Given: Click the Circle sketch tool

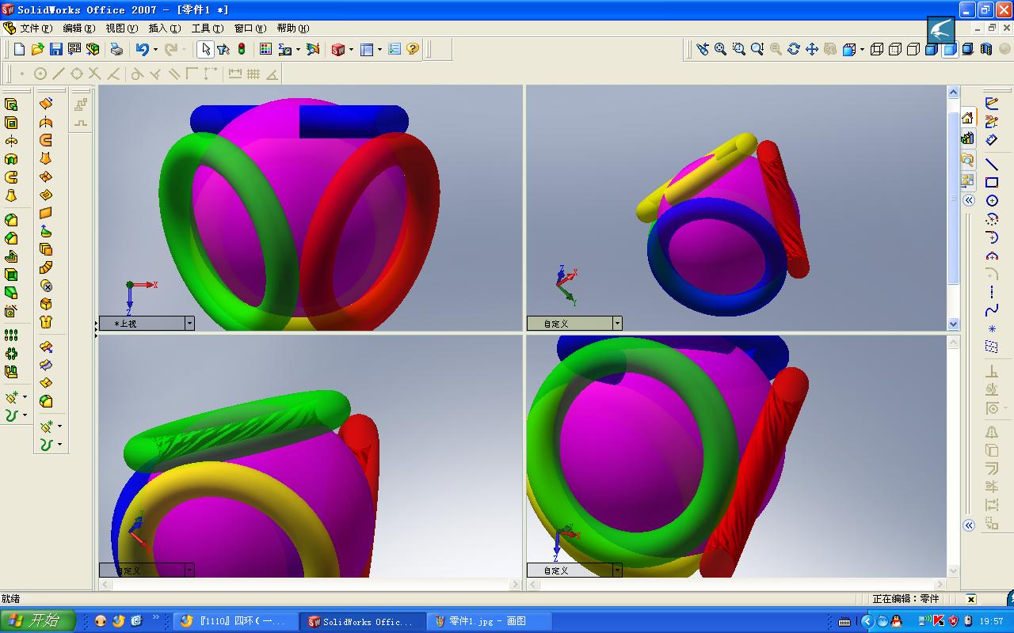Looking at the screenshot, I should (992, 201).
